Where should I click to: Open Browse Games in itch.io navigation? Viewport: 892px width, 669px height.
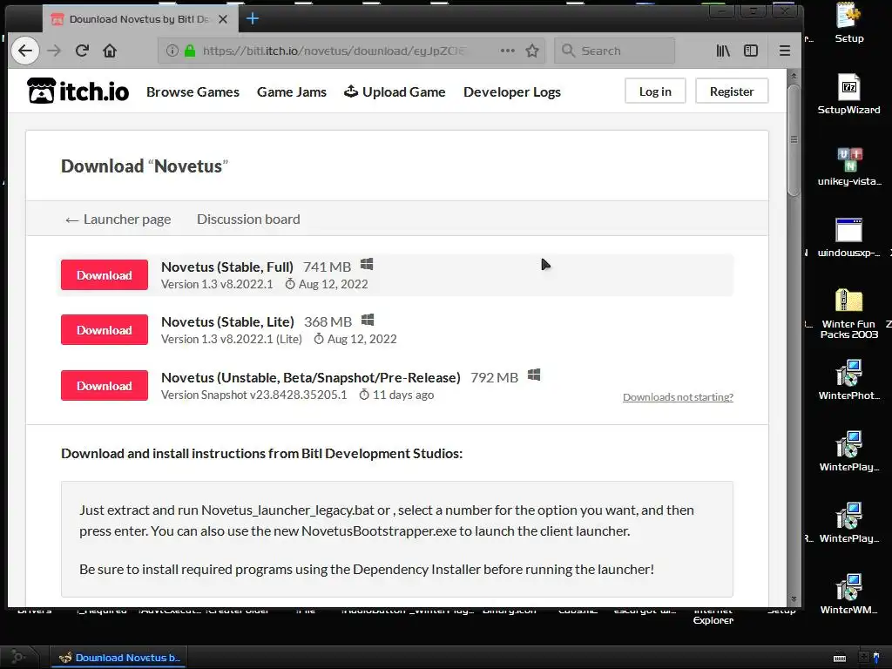click(x=193, y=91)
